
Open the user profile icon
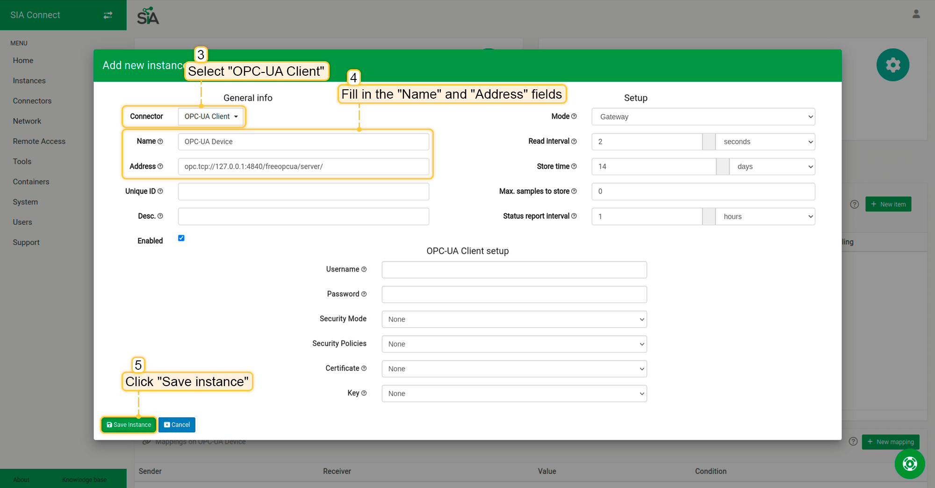click(x=916, y=14)
